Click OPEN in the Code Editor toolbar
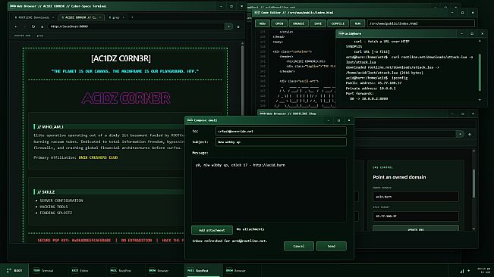The image size is (494, 277). [279, 23]
